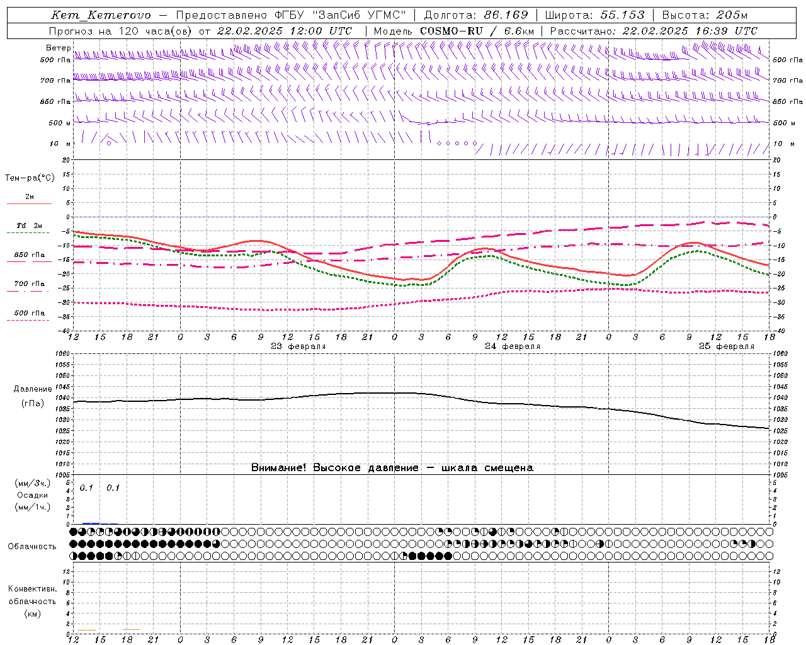Select the Конвективн. convective cloud label
The image size is (806, 645).
tap(32, 589)
